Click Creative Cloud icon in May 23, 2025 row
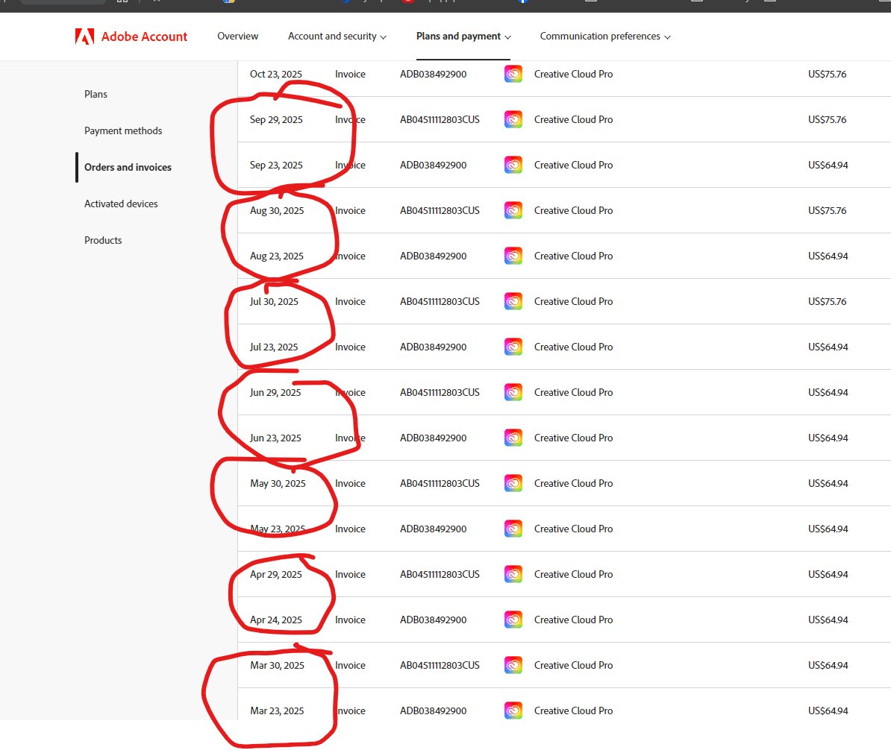This screenshot has height=750, width=891. (513, 529)
